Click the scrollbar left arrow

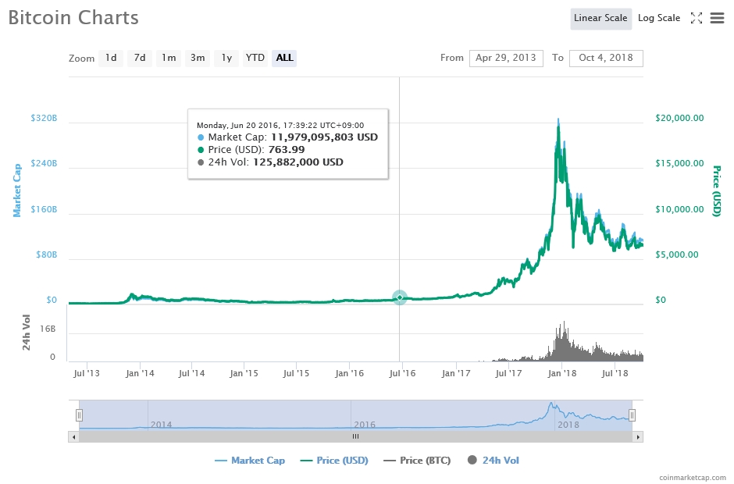click(75, 437)
